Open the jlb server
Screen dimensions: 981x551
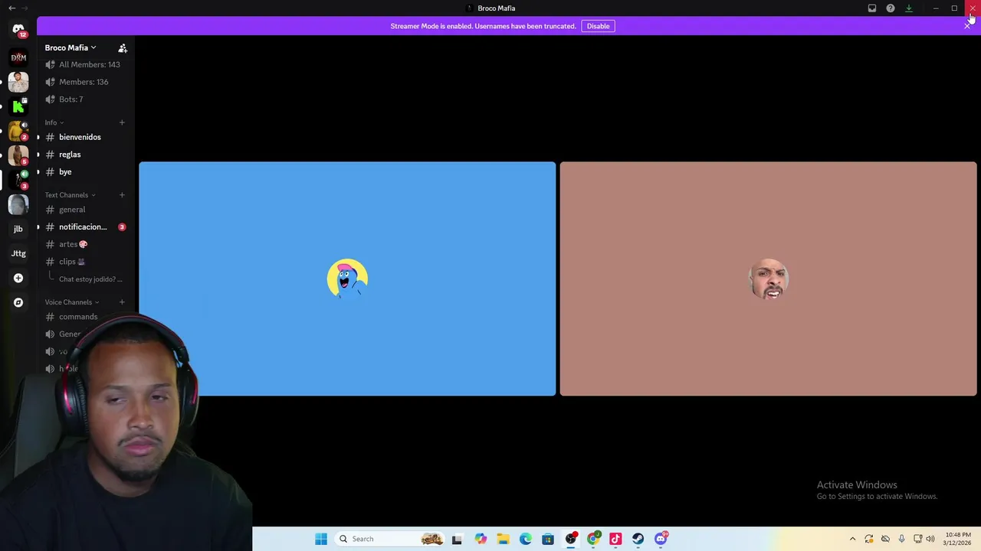18,229
